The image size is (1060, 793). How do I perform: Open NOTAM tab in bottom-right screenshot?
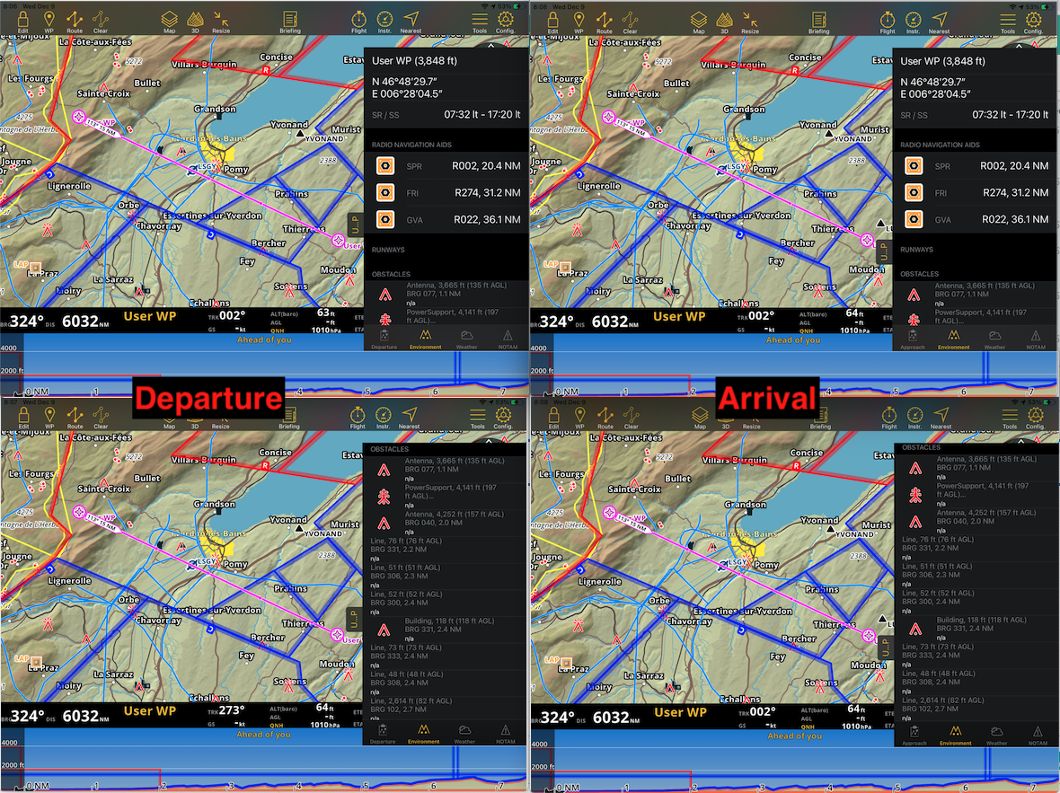pyautogui.click(x=1036, y=733)
